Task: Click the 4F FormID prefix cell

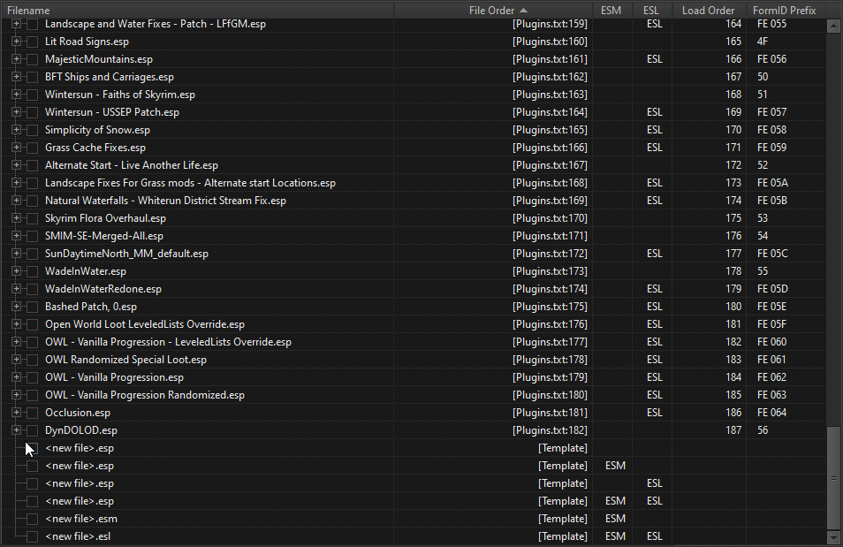Action: pyautogui.click(x=763, y=42)
